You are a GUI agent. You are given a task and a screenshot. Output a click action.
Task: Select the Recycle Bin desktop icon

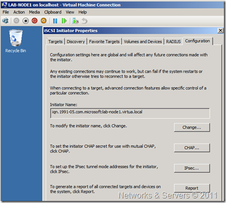(16, 41)
